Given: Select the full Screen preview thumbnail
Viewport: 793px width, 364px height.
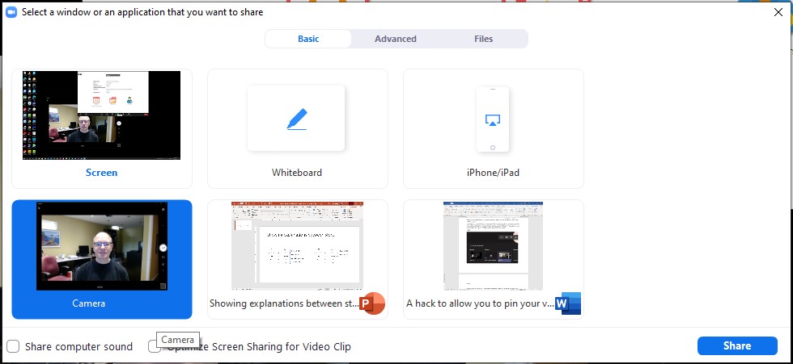Looking at the screenshot, I should coord(102,115).
